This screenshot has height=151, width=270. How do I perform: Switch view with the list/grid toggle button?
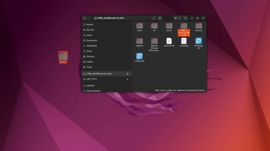click(x=175, y=18)
